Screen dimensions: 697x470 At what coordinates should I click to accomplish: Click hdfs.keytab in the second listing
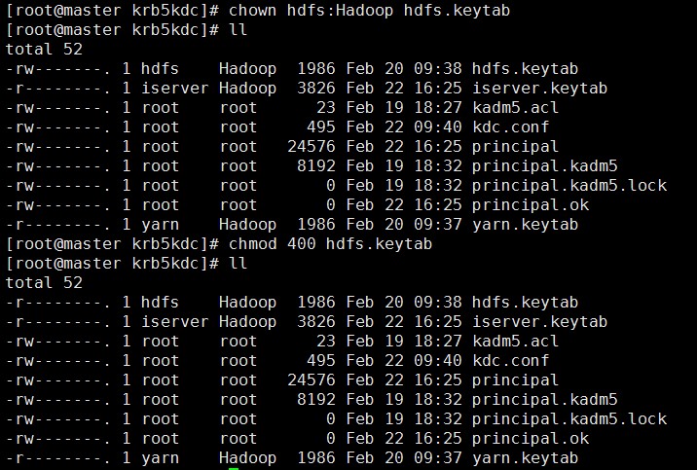point(525,302)
